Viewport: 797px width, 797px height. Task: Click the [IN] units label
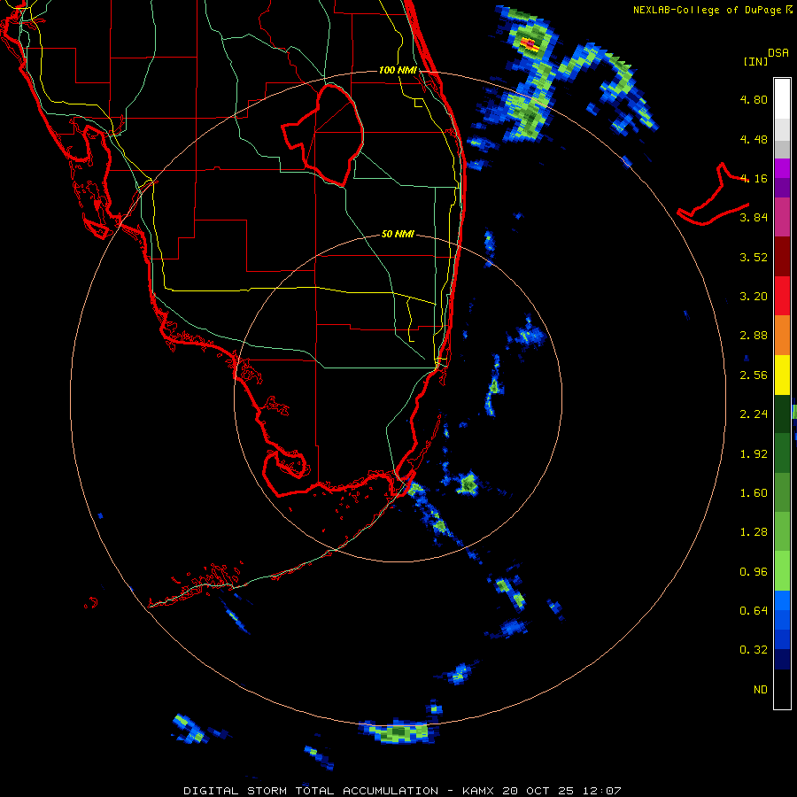[x=755, y=61]
